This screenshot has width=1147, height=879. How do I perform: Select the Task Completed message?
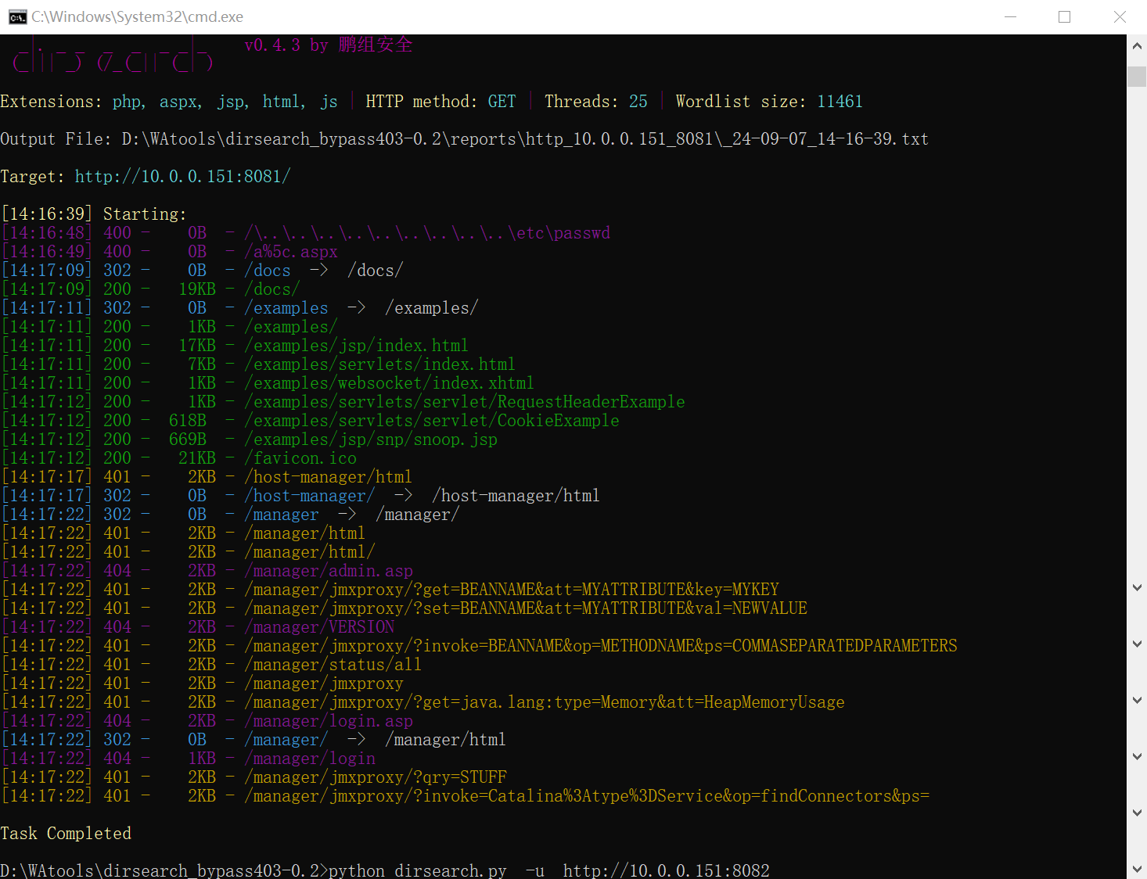(x=66, y=834)
